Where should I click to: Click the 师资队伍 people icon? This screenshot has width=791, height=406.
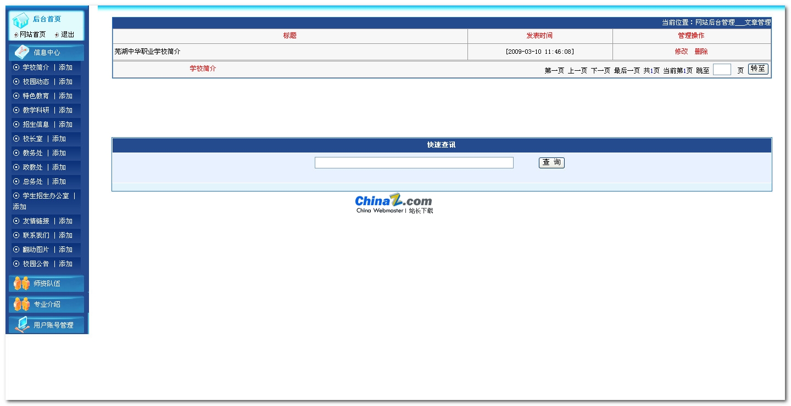tap(21, 284)
